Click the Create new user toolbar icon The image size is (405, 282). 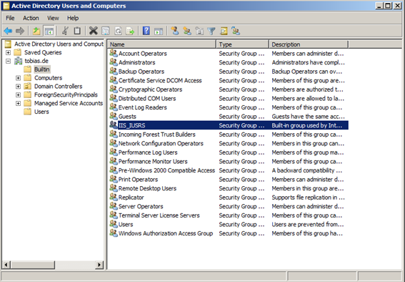click(x=175, y=31)
